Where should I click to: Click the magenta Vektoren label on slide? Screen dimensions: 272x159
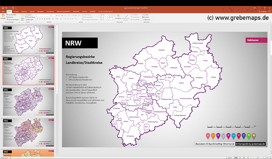(x=256, y=40)
